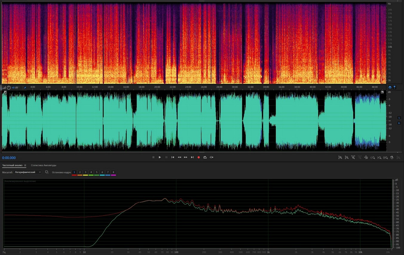The width and height of the screenshot is (404, 255).
Task: Click Zoom Out Full icon
Action: [x=366, y=157]
